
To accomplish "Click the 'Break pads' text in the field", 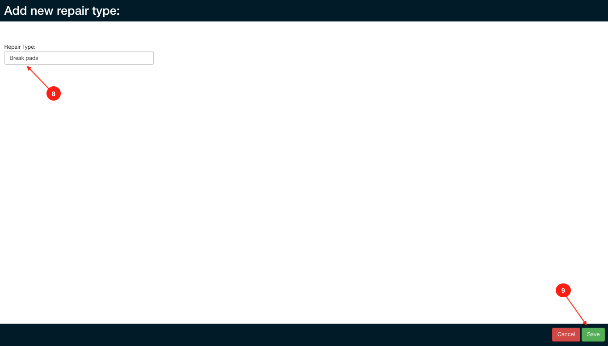I will [24, 58].
